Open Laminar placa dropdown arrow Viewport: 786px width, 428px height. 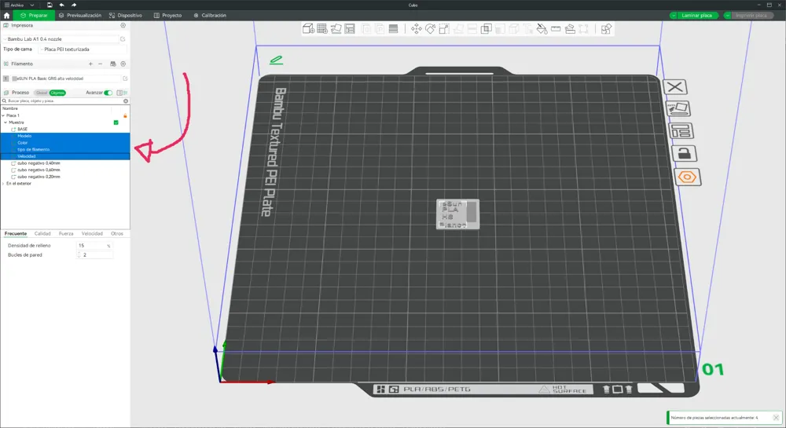[673, 16]
